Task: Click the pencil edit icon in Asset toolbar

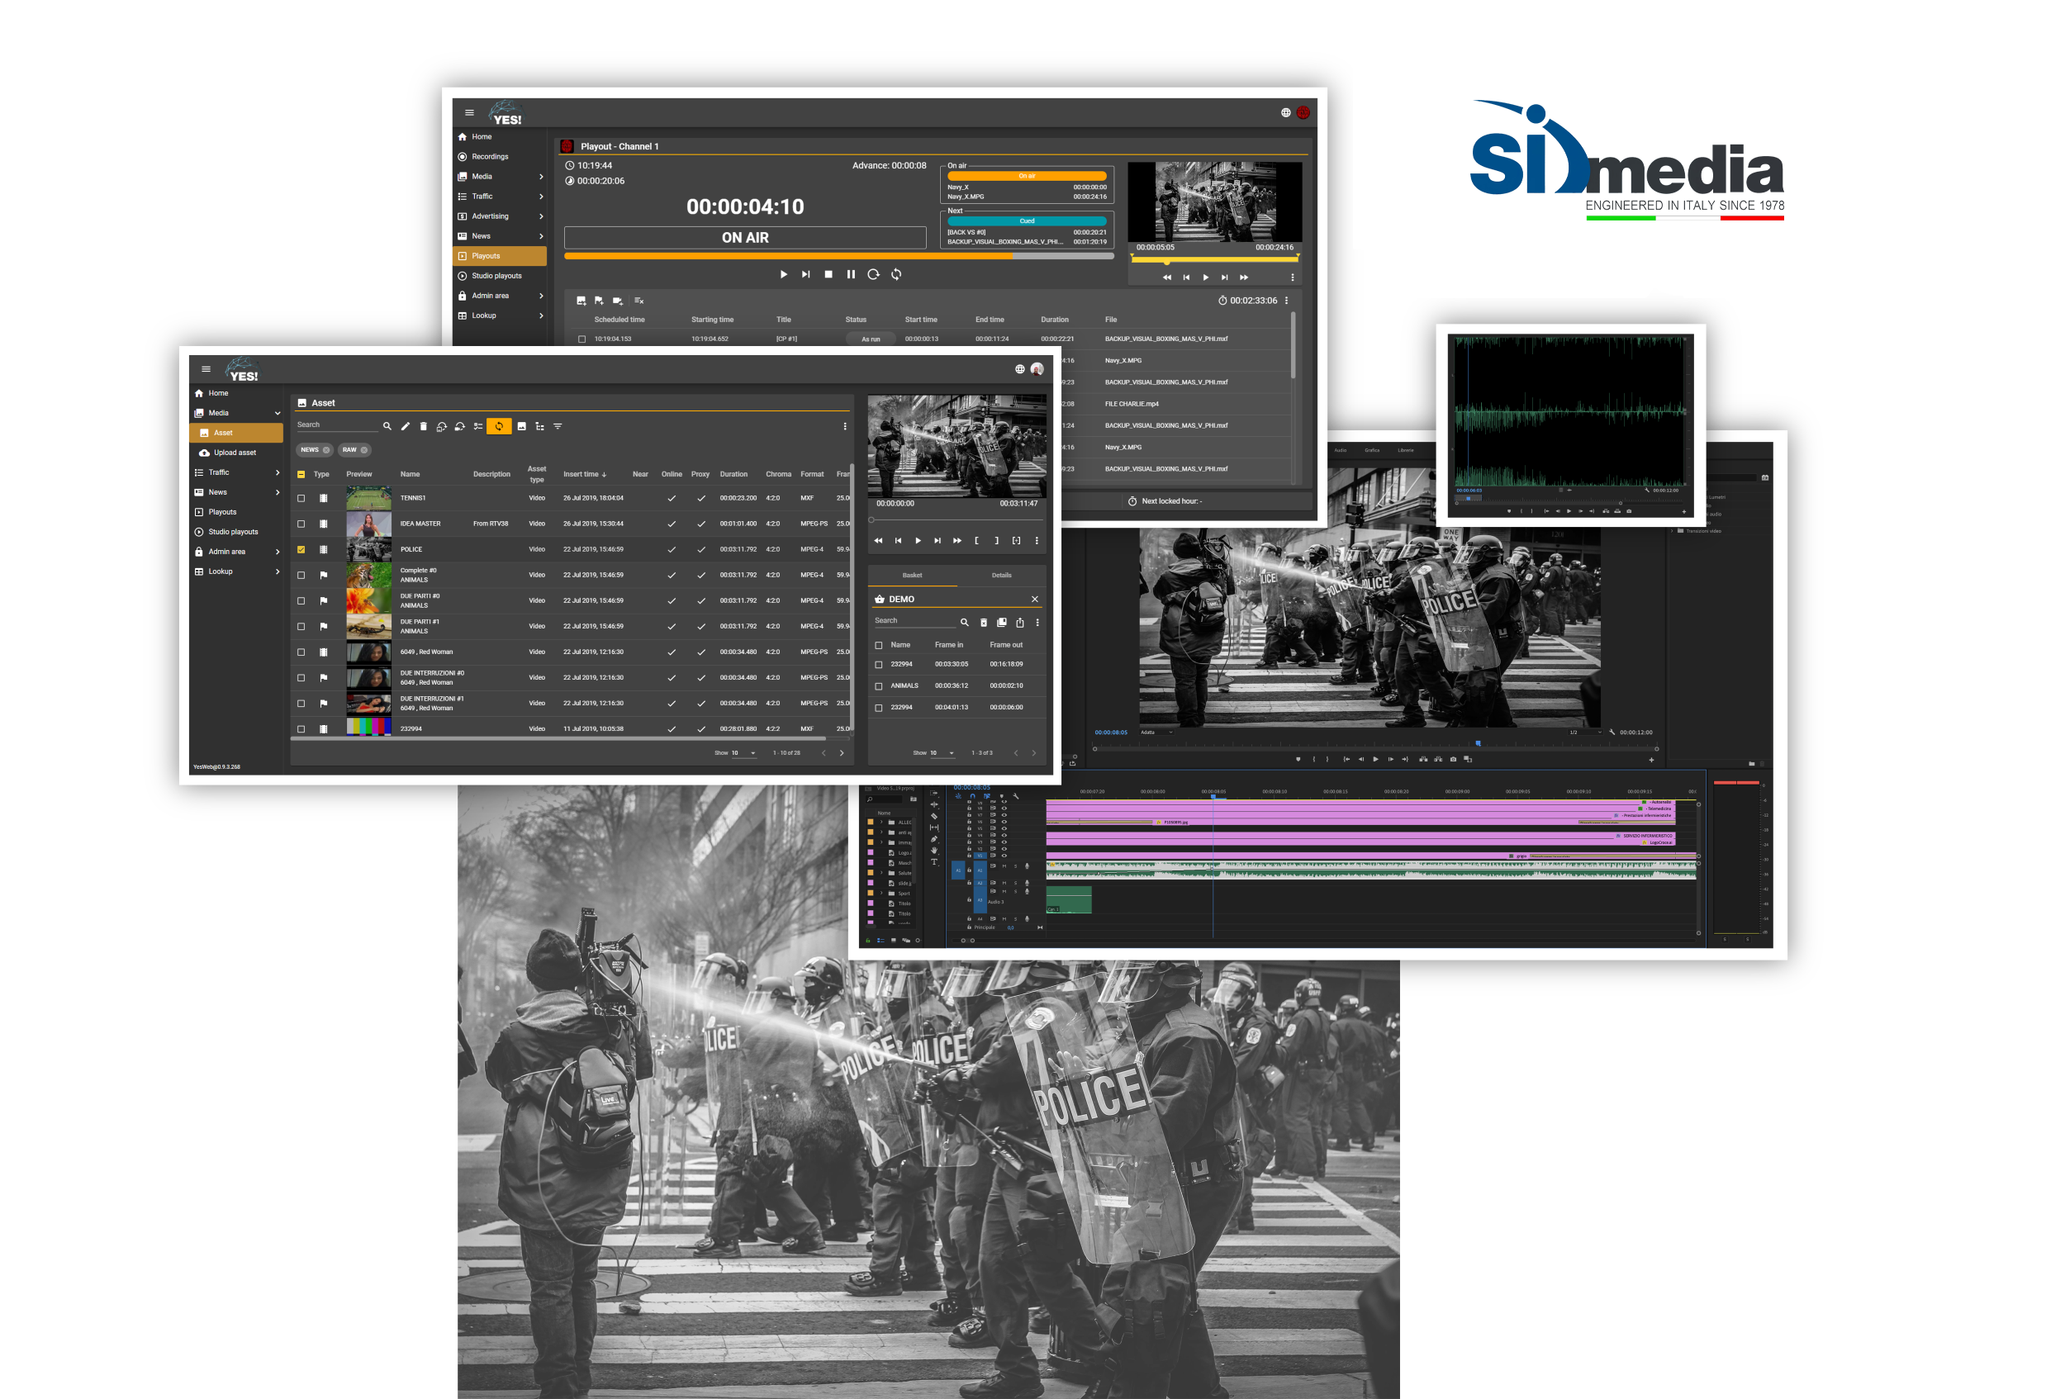Action: click(406, 426)
